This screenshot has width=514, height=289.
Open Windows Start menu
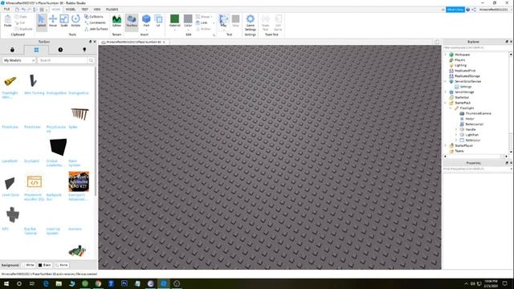6,283
